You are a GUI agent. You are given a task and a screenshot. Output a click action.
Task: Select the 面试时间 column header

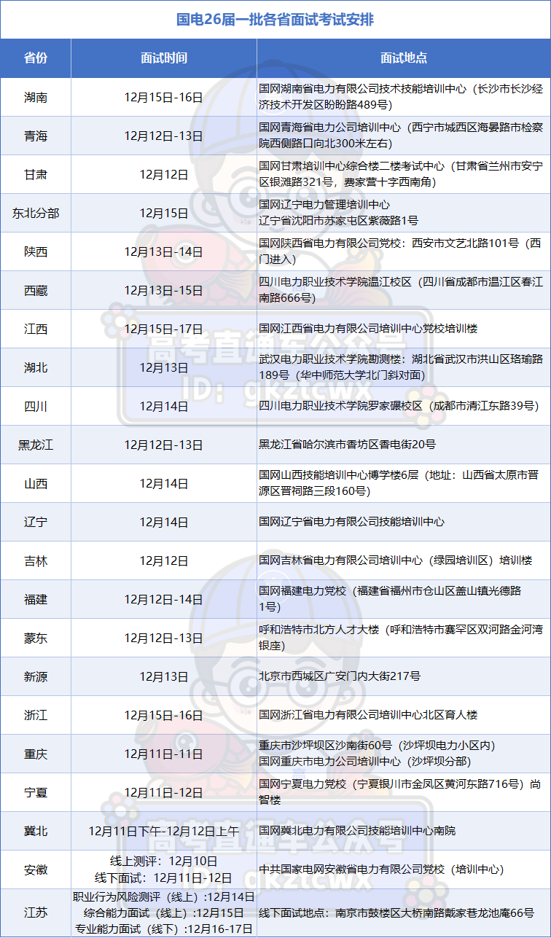[x=164, y=58]
